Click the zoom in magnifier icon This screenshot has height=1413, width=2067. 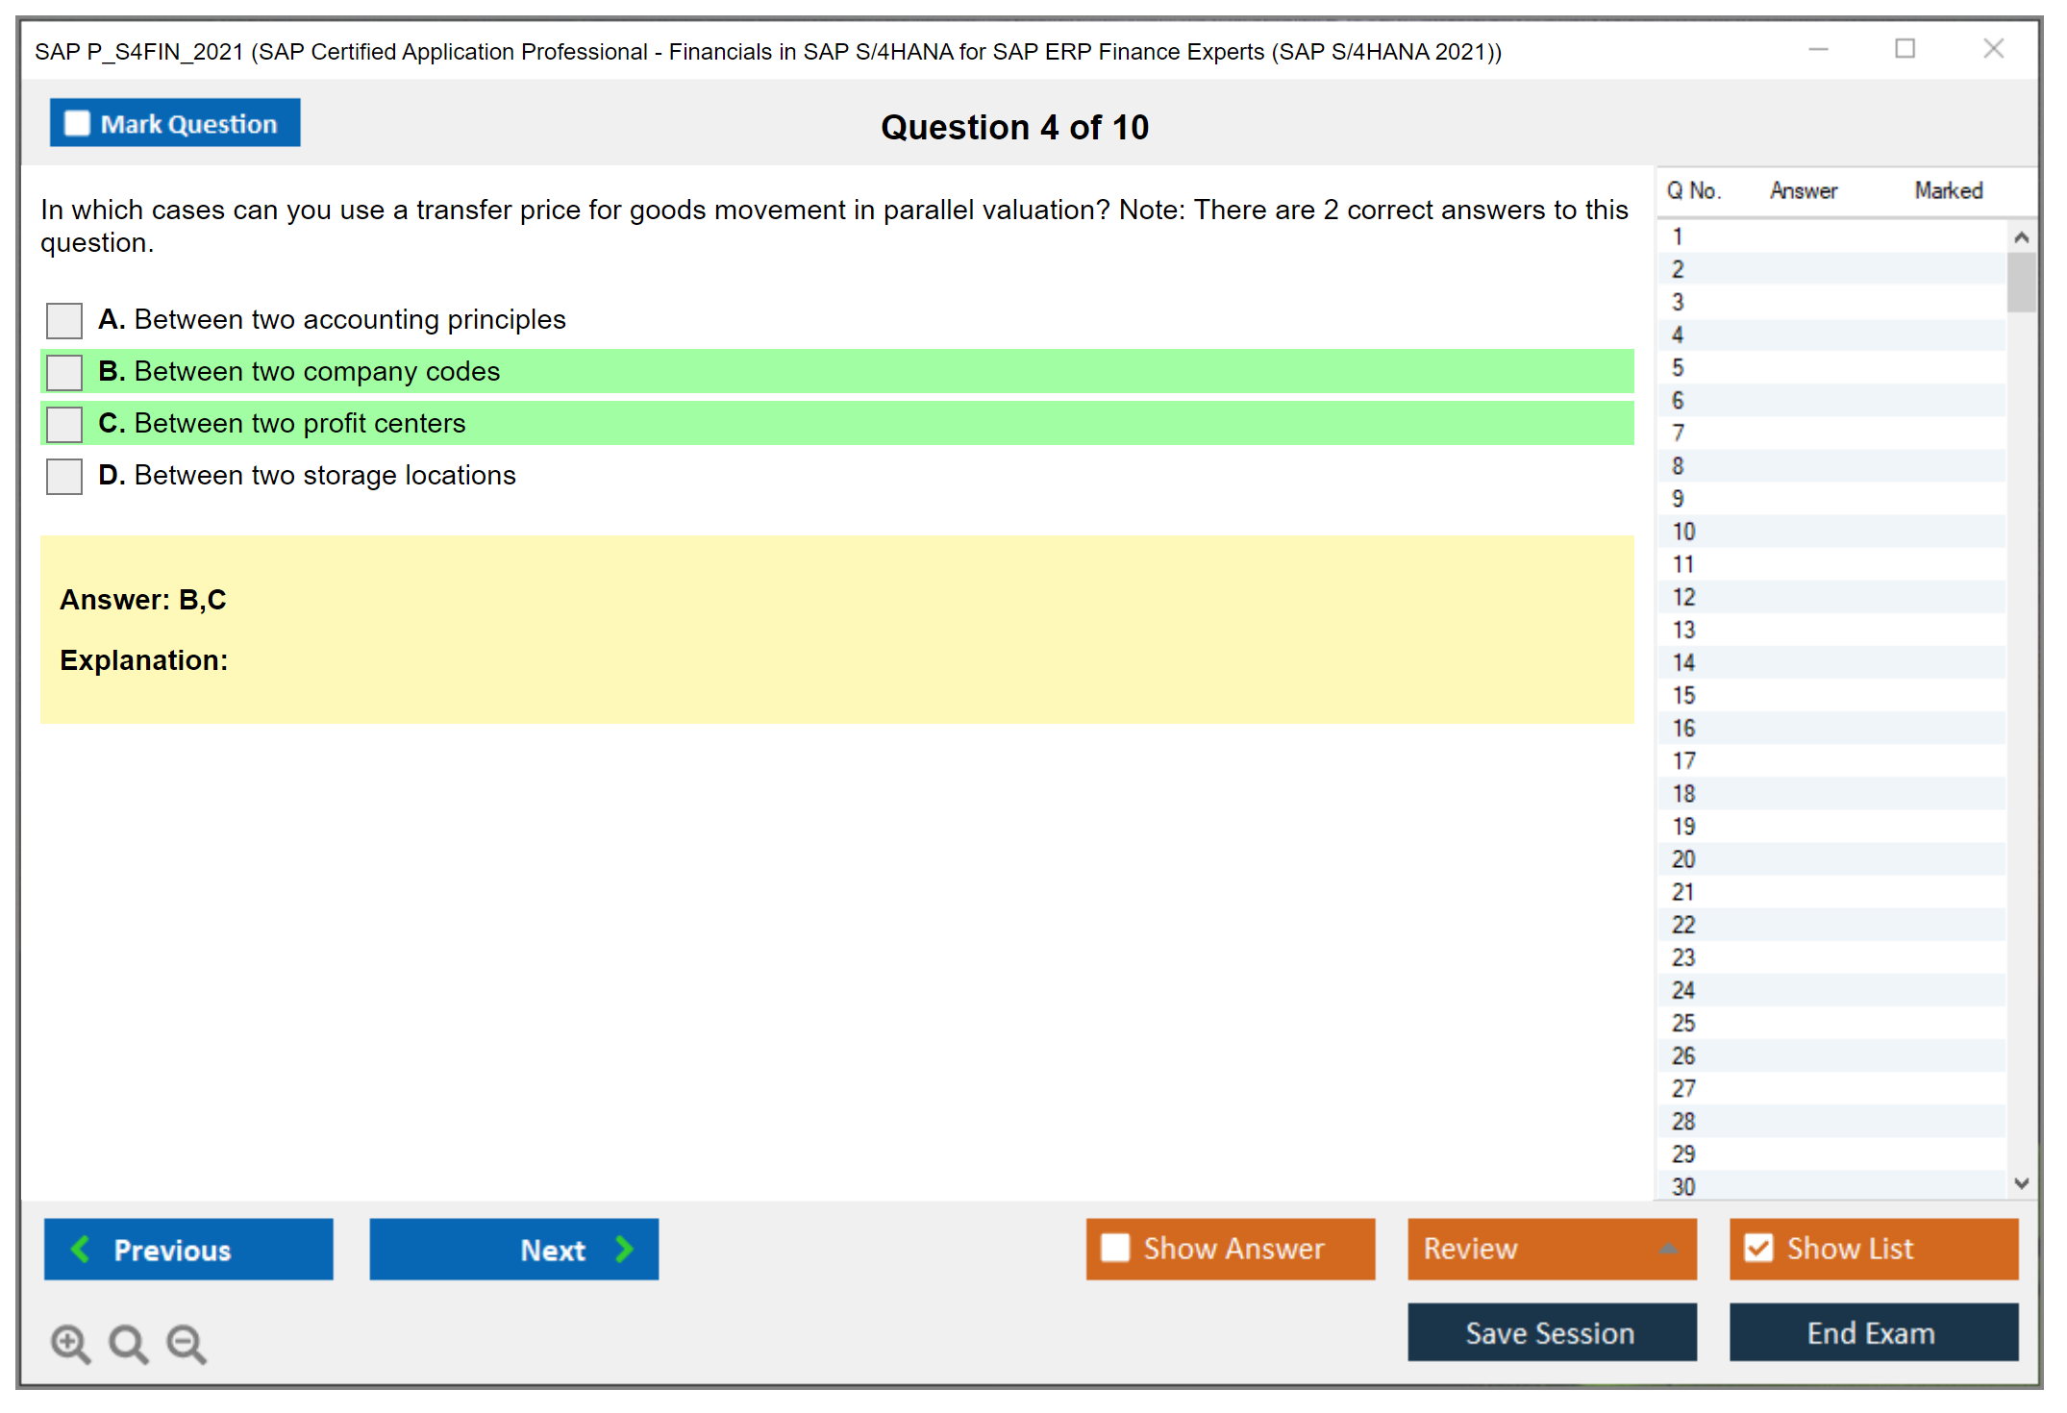(70, 1343)
